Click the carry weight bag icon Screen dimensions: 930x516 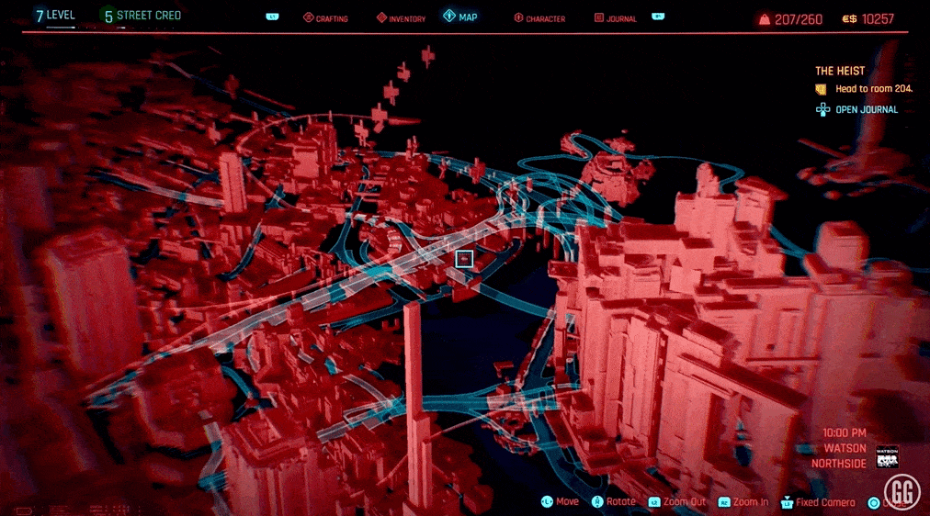(765, 18)
